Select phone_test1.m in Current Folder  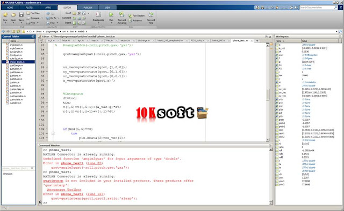18,62
